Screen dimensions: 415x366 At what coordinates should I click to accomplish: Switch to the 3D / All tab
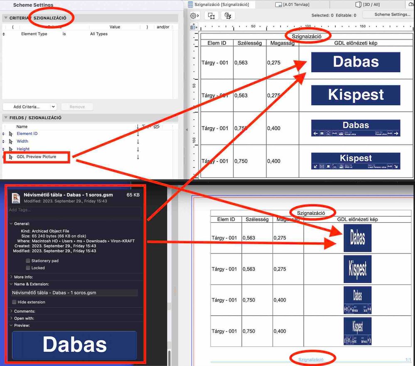point(367,5)
